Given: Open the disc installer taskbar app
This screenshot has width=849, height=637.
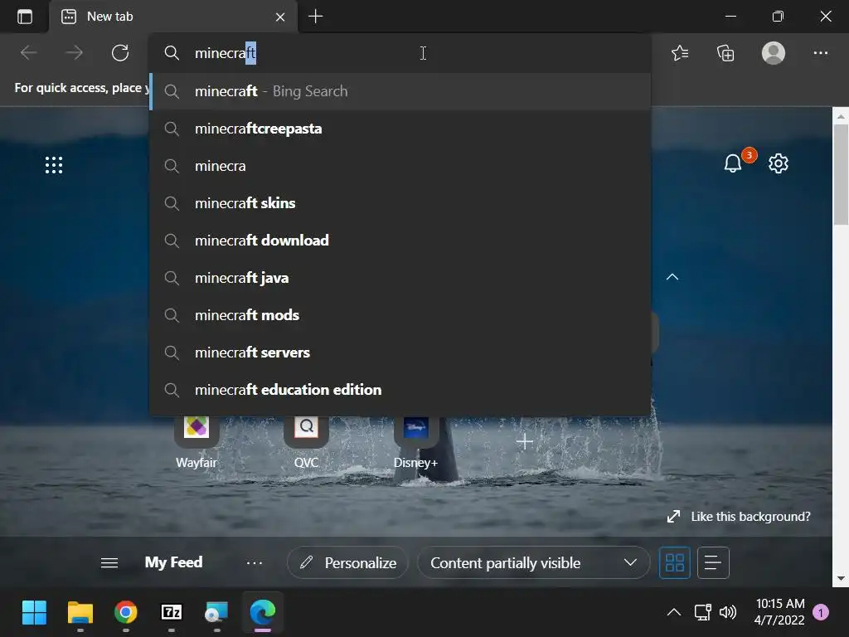Looking at the screenshot, I should tap(216, 613).
